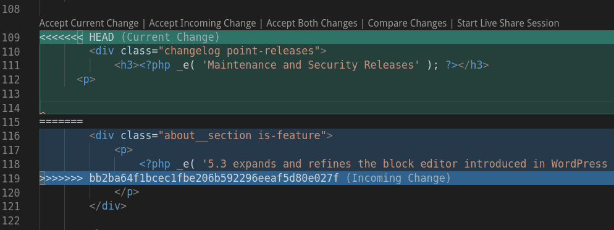614x230 pixels.
Task: Choose Accept Both Changes
Action: click(x=312, y=23)
